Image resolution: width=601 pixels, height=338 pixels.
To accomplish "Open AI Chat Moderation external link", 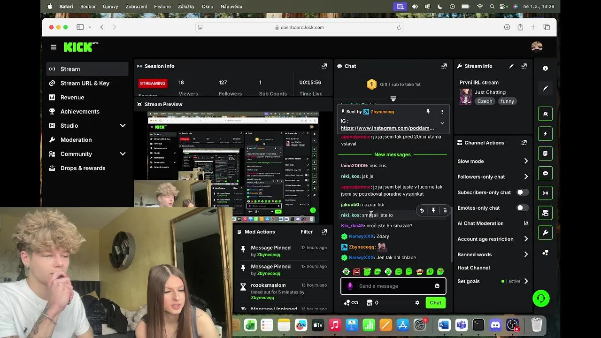I will coord(526,223).
